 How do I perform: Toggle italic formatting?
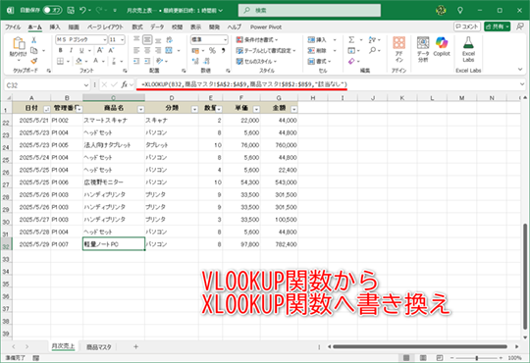click(x=71, y=50)
